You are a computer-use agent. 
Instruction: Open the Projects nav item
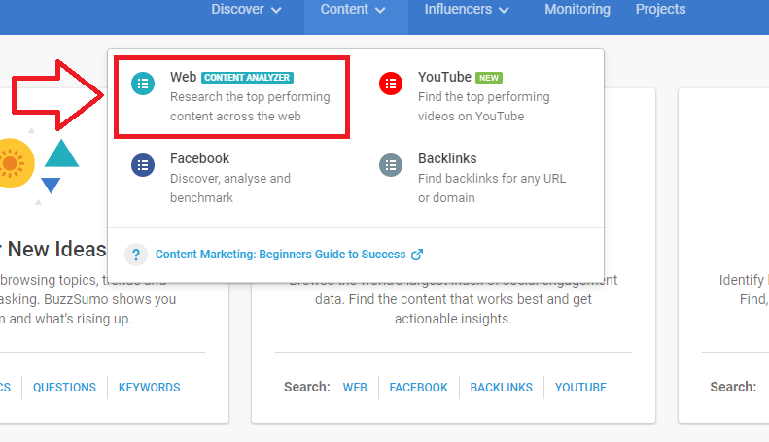click(x=661, y=9)
